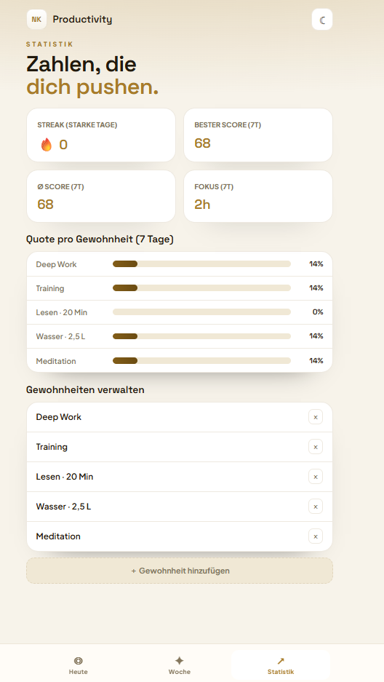Click the Productivity app title
Viewport: 384px width, 682px height.
[x=82, y=20]
